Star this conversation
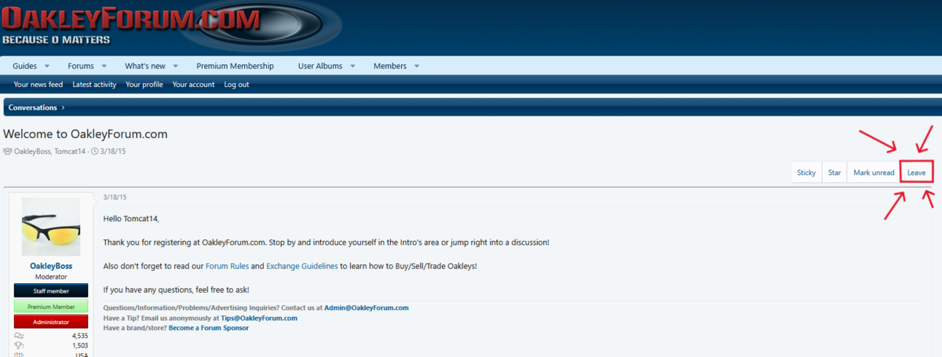Screen dimensions: 942x357 (x=834, y=173)
